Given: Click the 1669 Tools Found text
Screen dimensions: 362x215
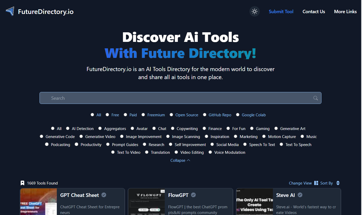Looking at the screenshot, I should tap(42, 183).
